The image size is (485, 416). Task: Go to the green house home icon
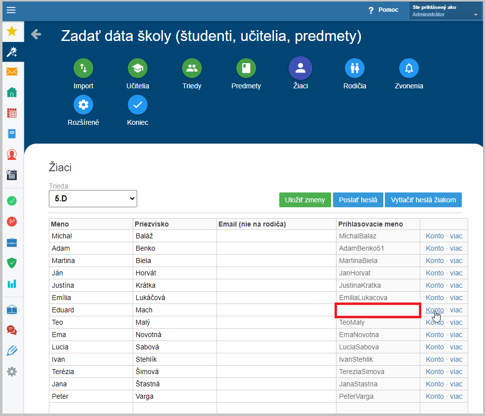[x=12, y=92]
